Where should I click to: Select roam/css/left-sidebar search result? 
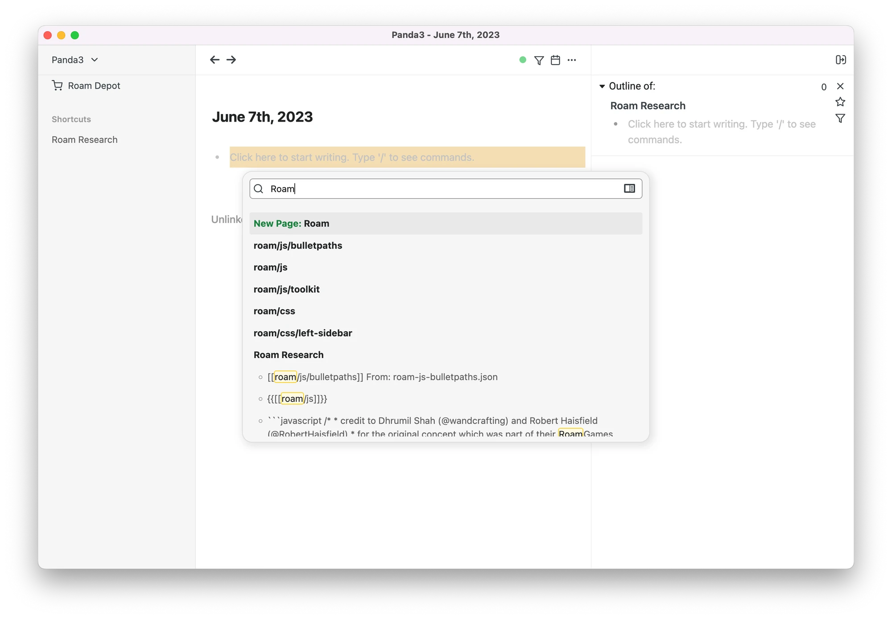(446, 333)
